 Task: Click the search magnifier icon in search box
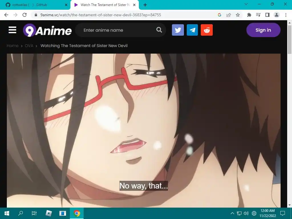pos(159,30)
